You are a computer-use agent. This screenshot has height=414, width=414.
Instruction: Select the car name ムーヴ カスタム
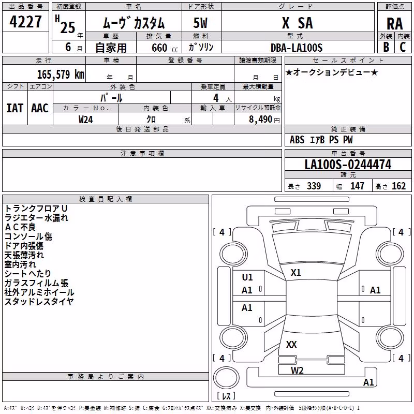pos(134,23)
